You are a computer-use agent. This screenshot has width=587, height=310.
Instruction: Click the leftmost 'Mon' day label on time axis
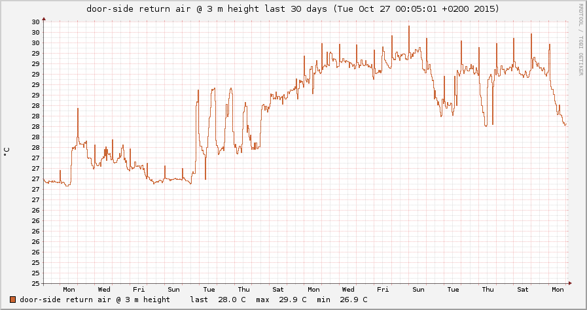click(x=69, y=290)
